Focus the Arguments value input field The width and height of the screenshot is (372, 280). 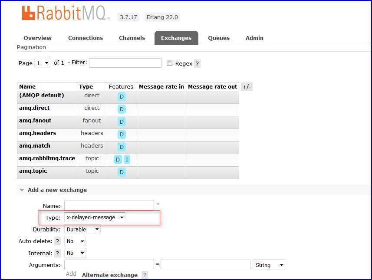(x=205, y=264)
